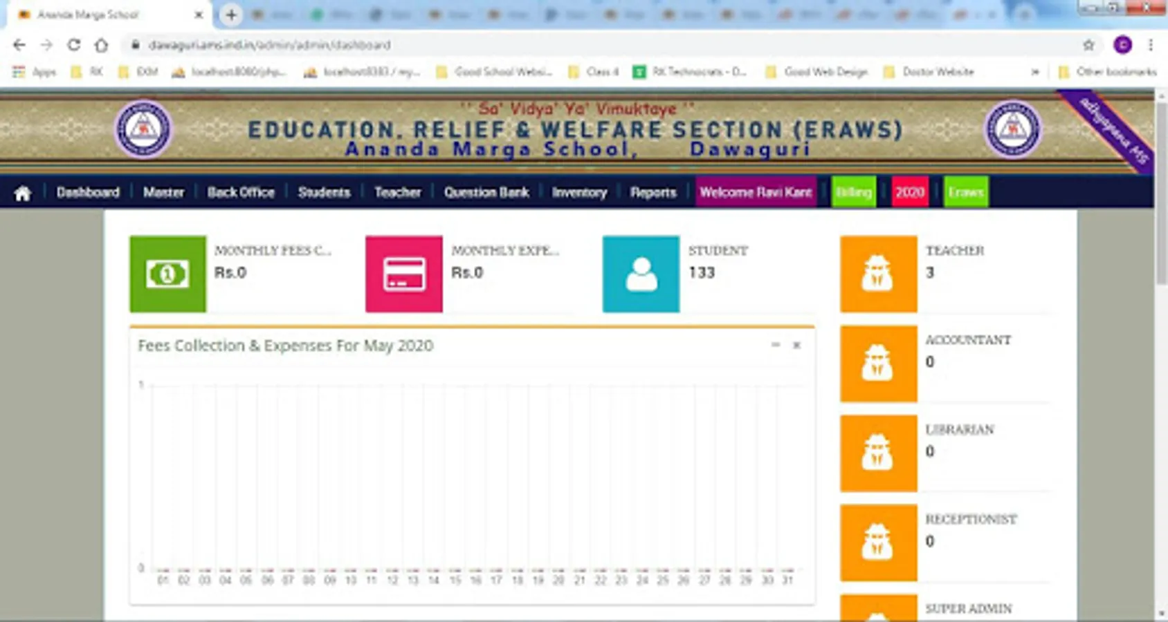Screen dimensions: 1168x622
Task: Close the Fees Collection chart panel
Action: coord(796,345)
